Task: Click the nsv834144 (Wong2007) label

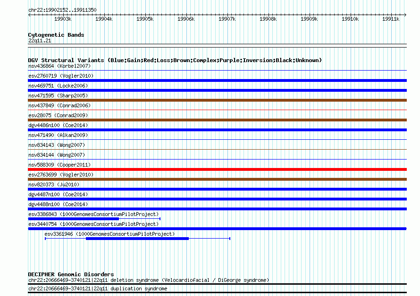Action: point(57,155)
